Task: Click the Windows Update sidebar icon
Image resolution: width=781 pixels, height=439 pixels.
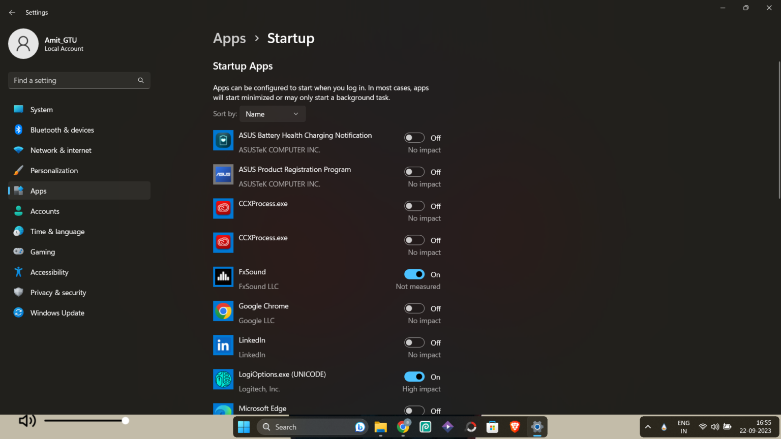Action: coord(18,312)
